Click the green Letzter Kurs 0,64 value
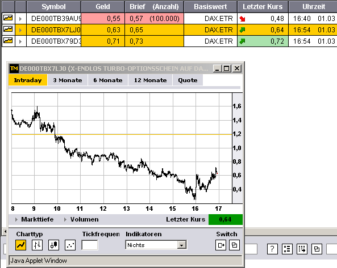Screen dimensions: 337x268 pyautogui.click(x=226, y=219)
